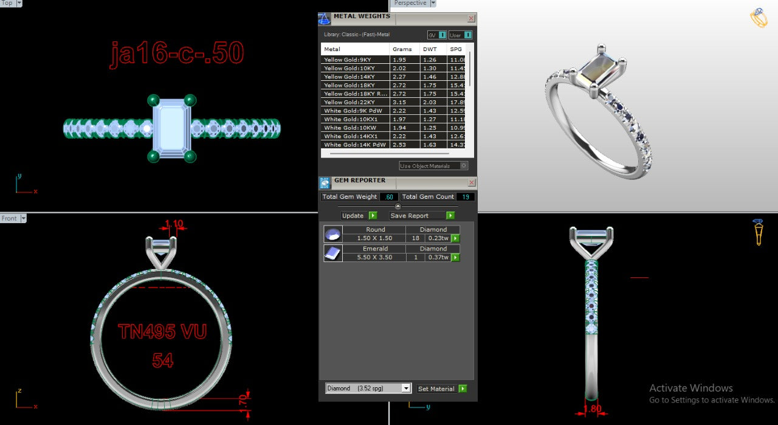
Task: Click the DWT column header
Action: point(433,49)
